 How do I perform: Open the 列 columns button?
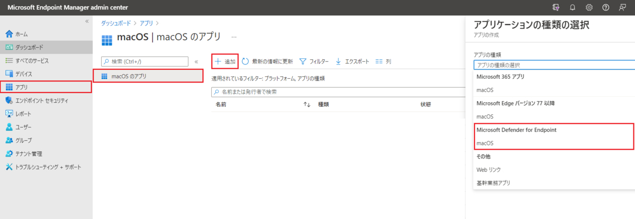[383, 61]
